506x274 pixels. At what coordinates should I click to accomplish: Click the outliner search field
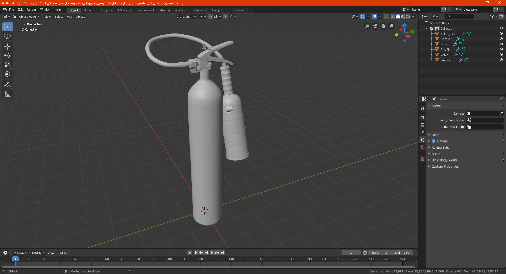click(x=459, y=17)
